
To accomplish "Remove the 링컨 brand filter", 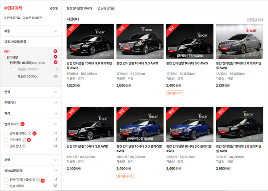I will tap(55, 51).
